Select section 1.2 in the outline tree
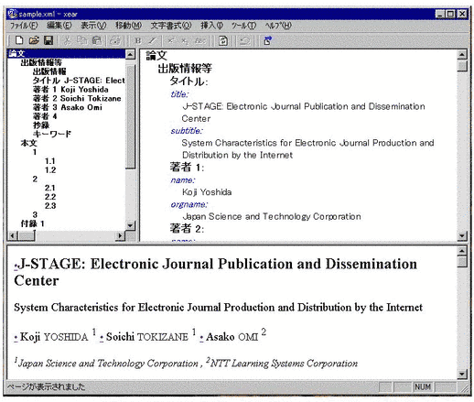 (x=50, y=170)
